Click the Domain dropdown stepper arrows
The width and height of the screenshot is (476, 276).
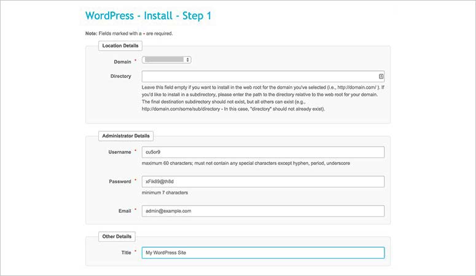point(188,60)
